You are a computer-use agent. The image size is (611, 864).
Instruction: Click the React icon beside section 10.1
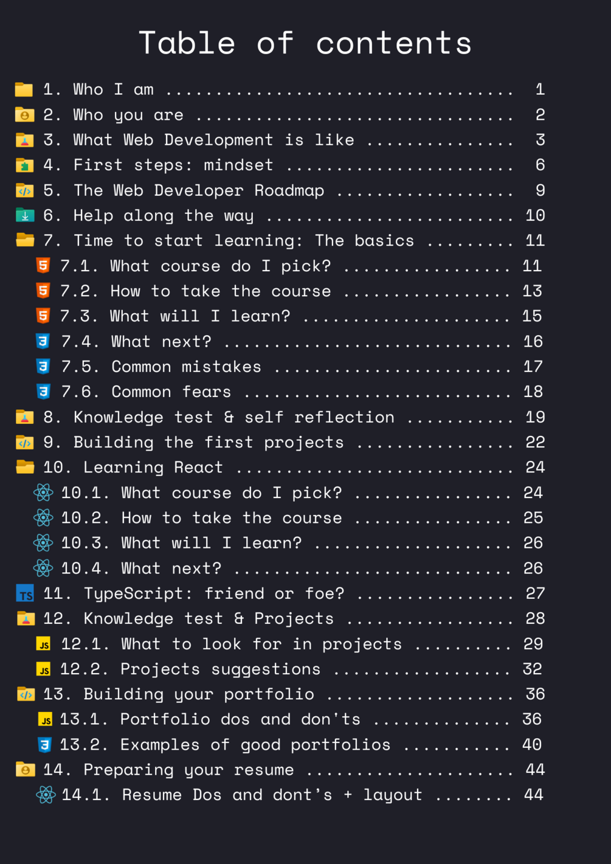[x=43, y=492]
